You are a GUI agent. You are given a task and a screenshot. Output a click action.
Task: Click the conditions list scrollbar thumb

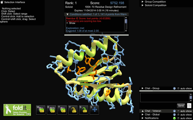pos(126,21)
